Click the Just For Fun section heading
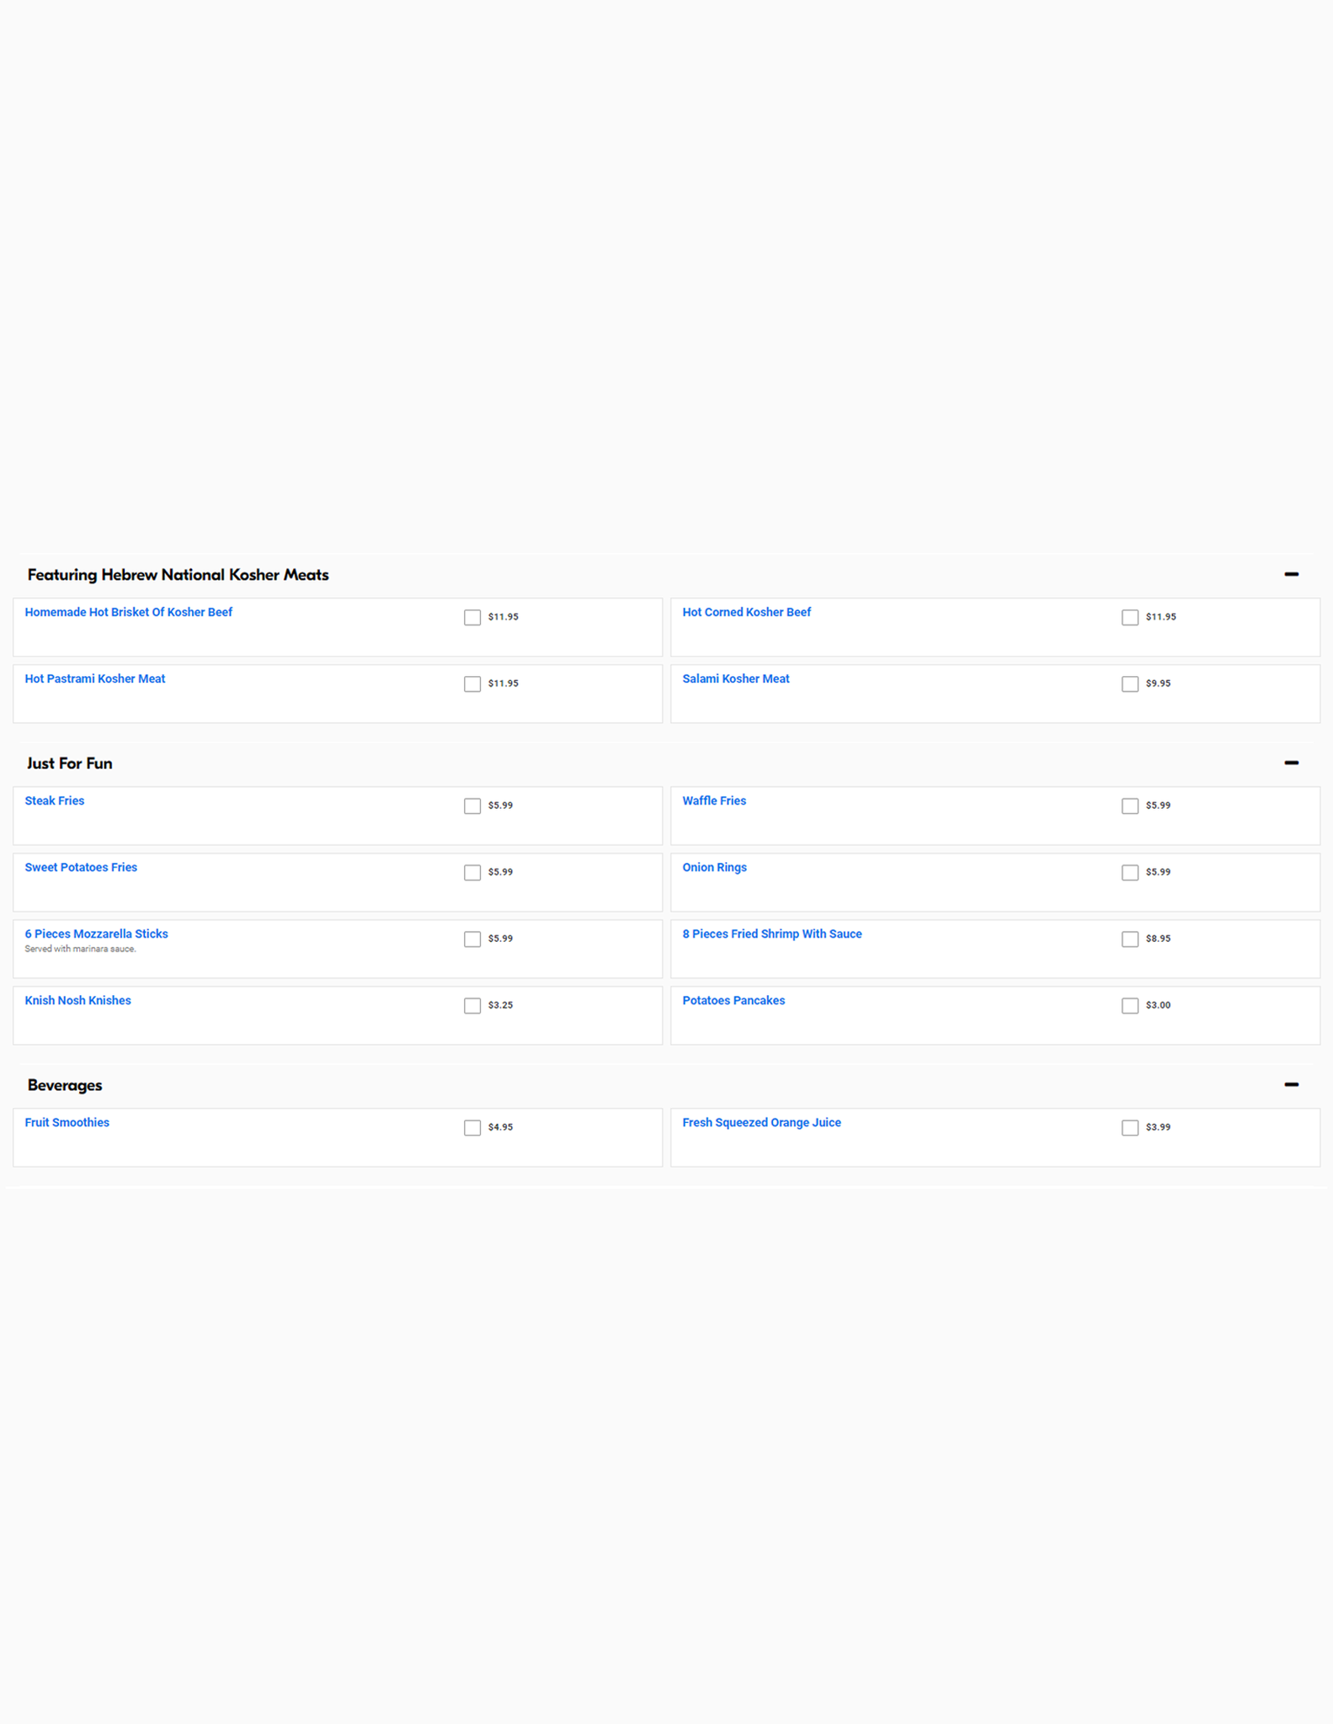Image resolution: width=1333 pixels, height=1724 pixels. point(69,764)
